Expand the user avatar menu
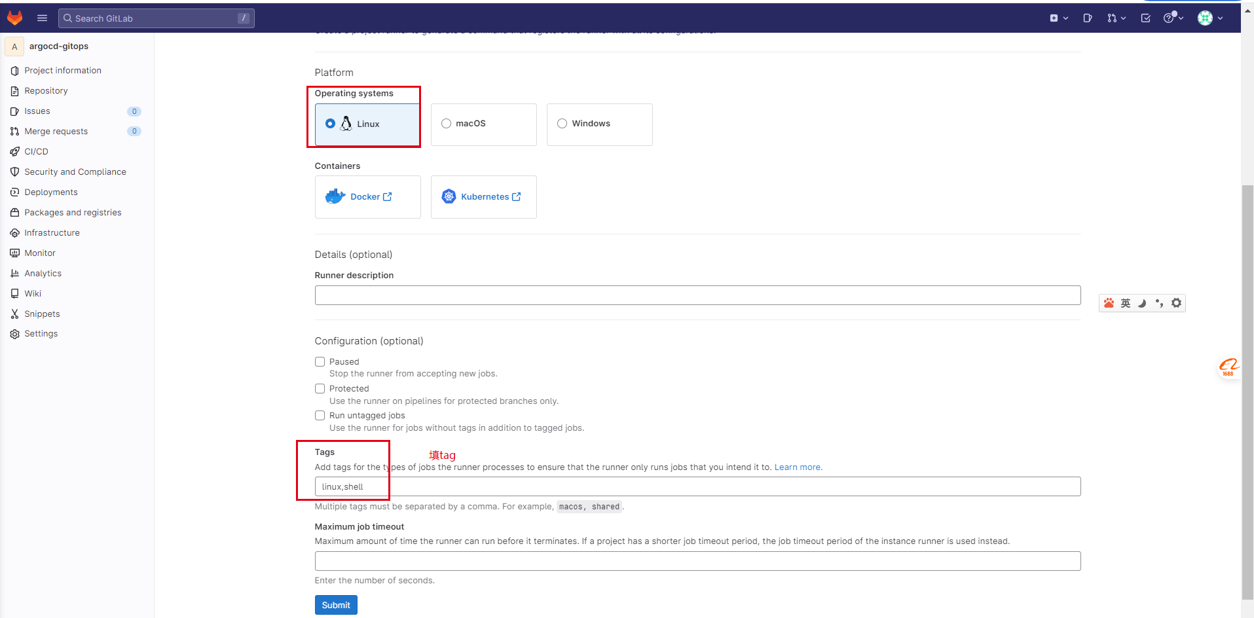The height and width of the screenshot is (618, 1254). coord(1210,18)
